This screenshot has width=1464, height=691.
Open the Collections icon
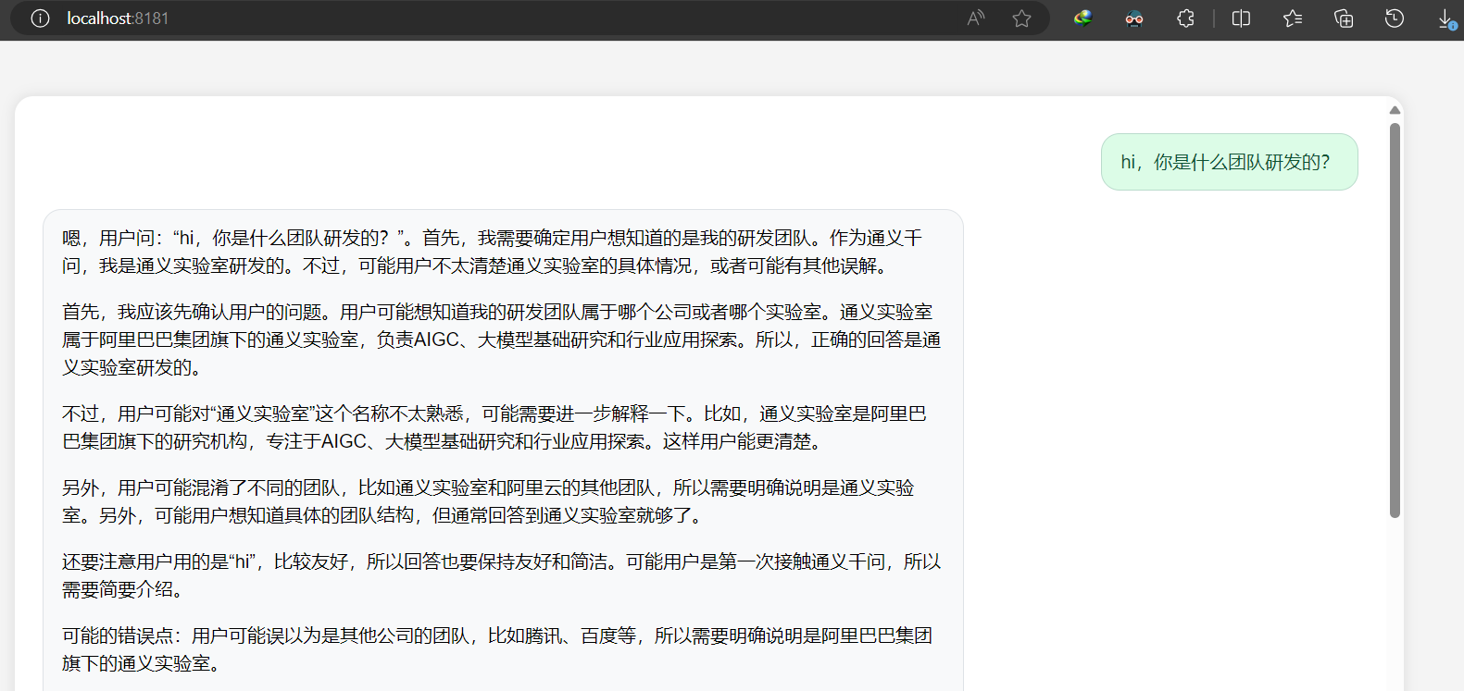(1344, 19)
